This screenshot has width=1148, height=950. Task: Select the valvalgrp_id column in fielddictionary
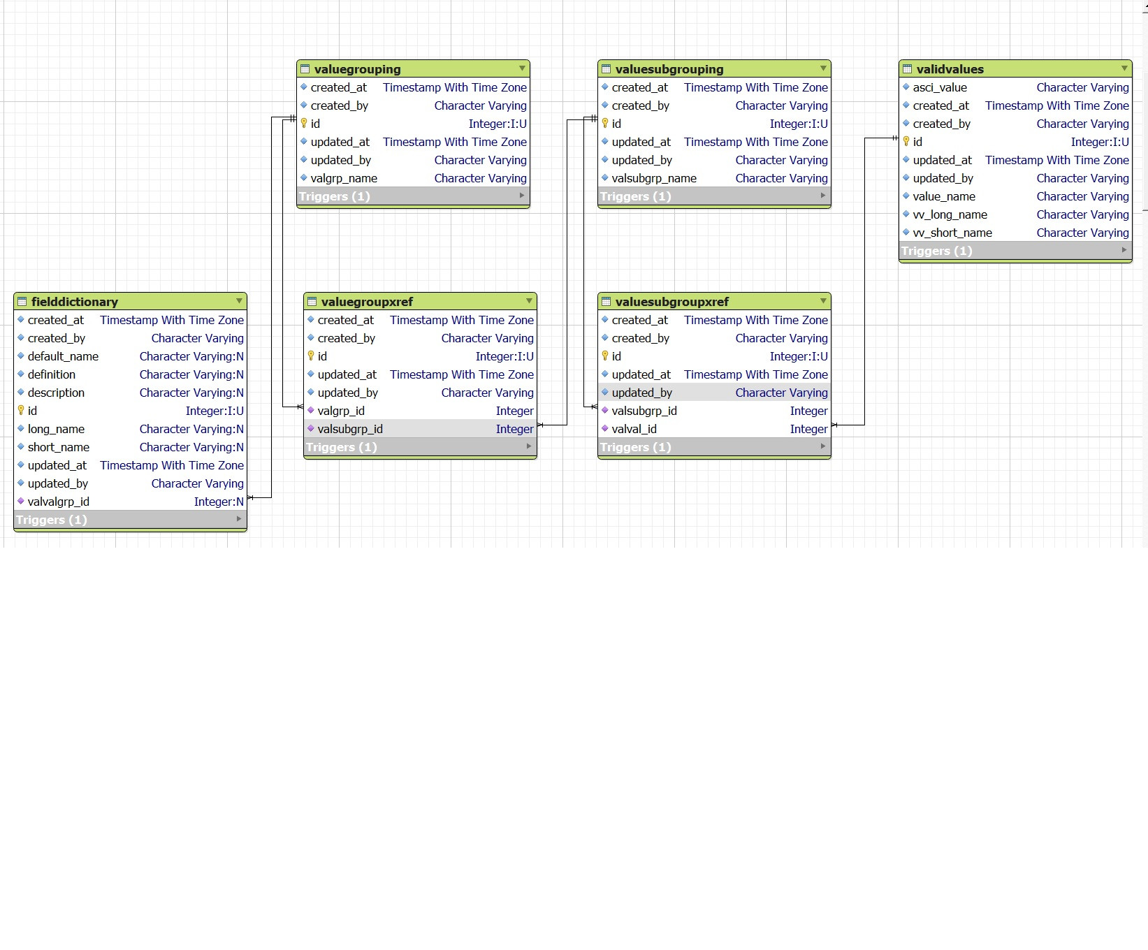click(59, 501)
